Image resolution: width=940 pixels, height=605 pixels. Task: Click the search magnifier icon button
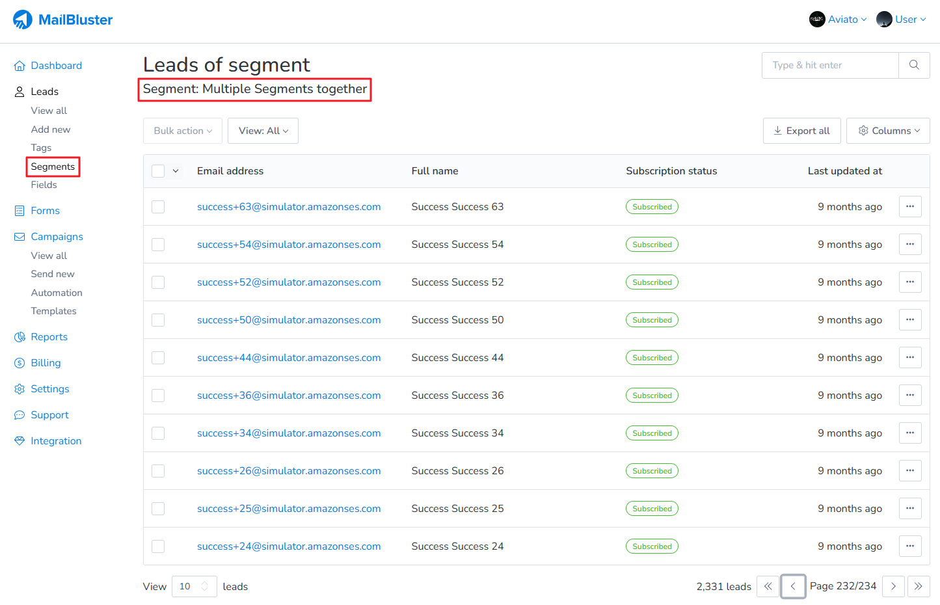pos(914,65)
